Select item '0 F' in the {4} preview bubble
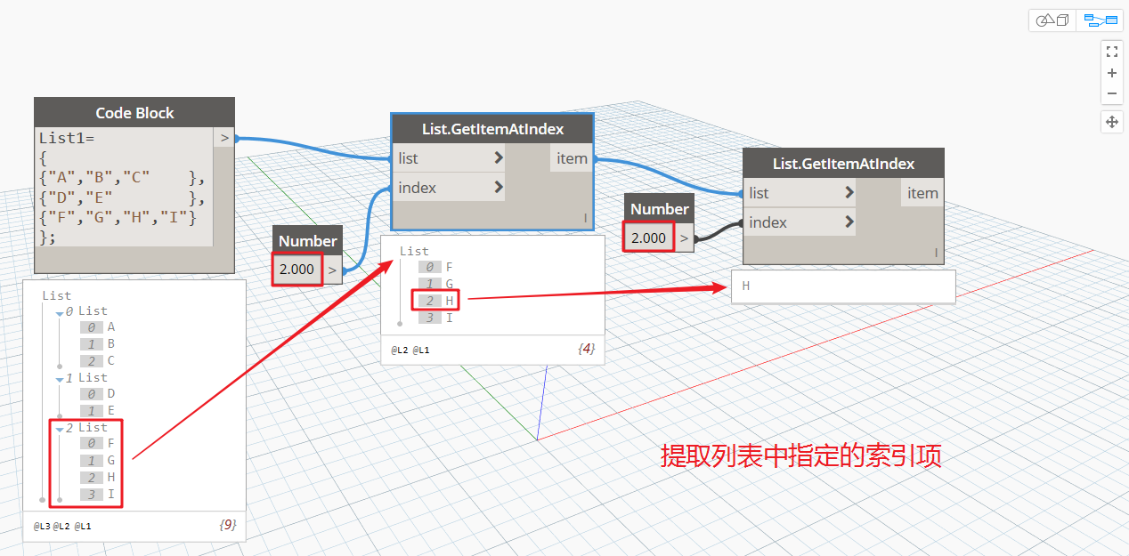 (436, 267)
